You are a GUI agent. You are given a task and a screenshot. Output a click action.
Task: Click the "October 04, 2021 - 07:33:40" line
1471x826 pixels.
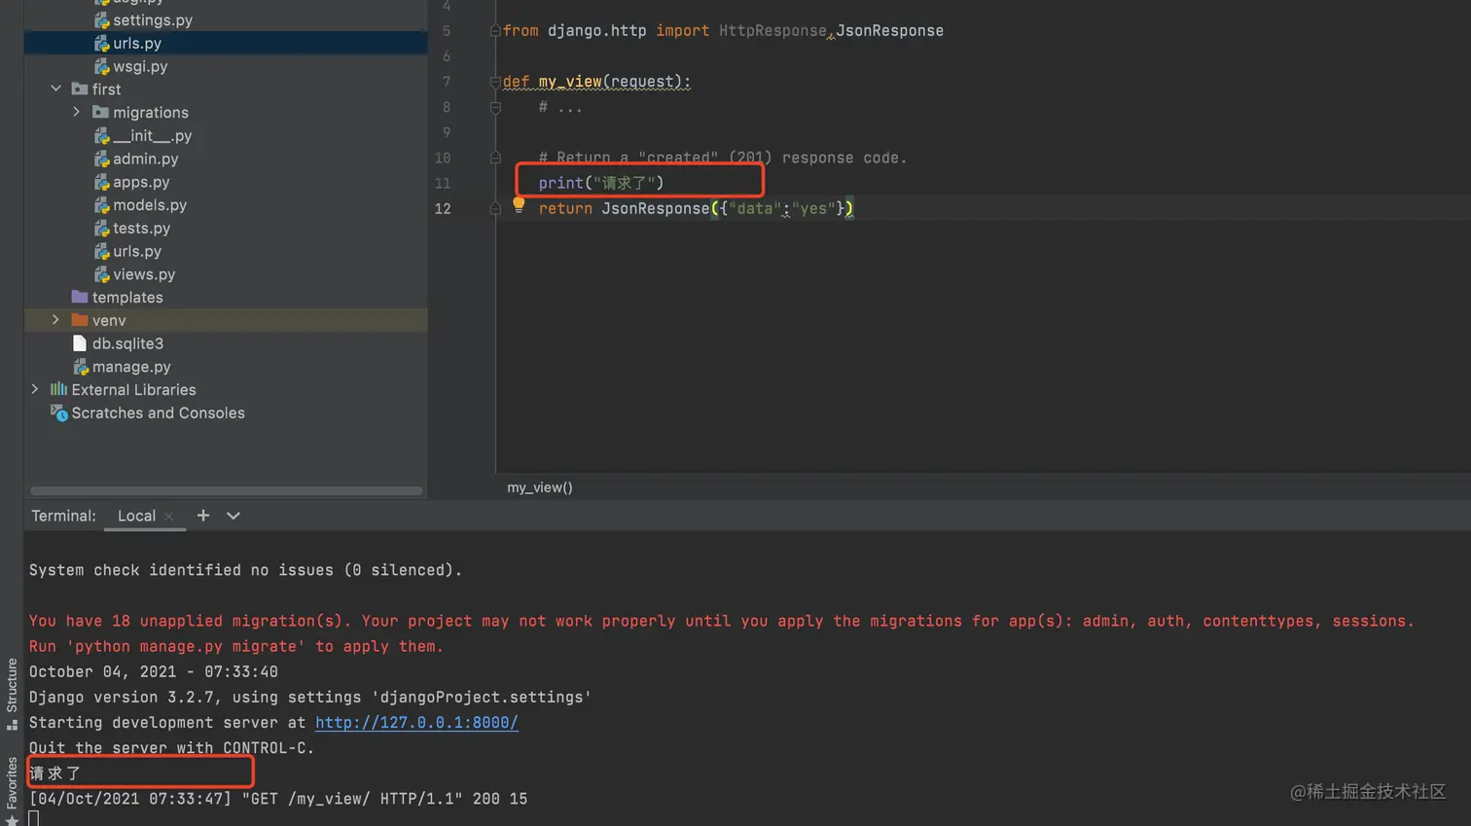(x=154, y=672)
